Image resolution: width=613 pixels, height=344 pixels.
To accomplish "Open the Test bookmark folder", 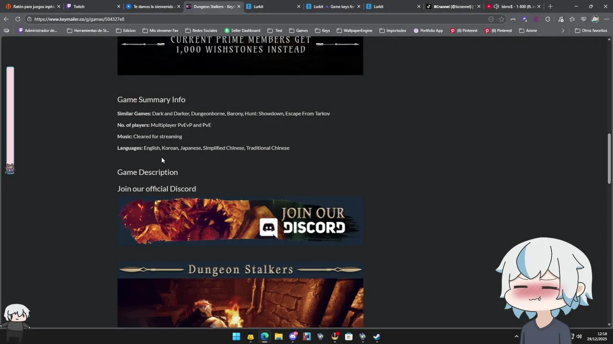I will [275, 31].
